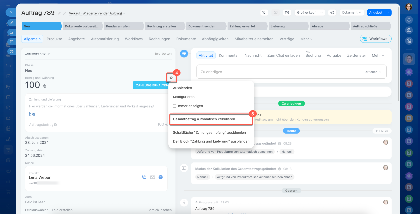This screenshot has width=420, height=214.
Task: Click the 'Zu erledigen' input field
Action: 279,72
